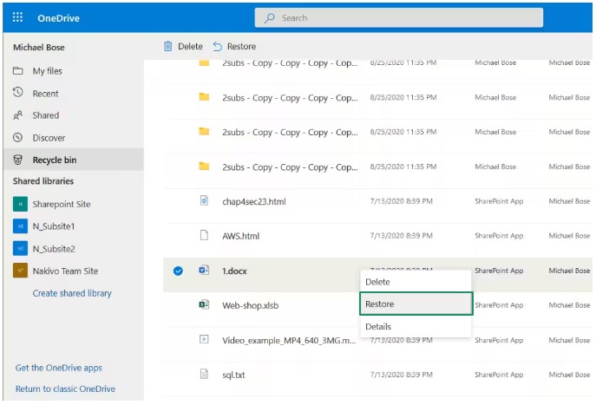Select the 2subs folder row above chap4sec23.html
The width and height of the screenshot is (609, 405).
pyautogui.click(x=377, y=167)
